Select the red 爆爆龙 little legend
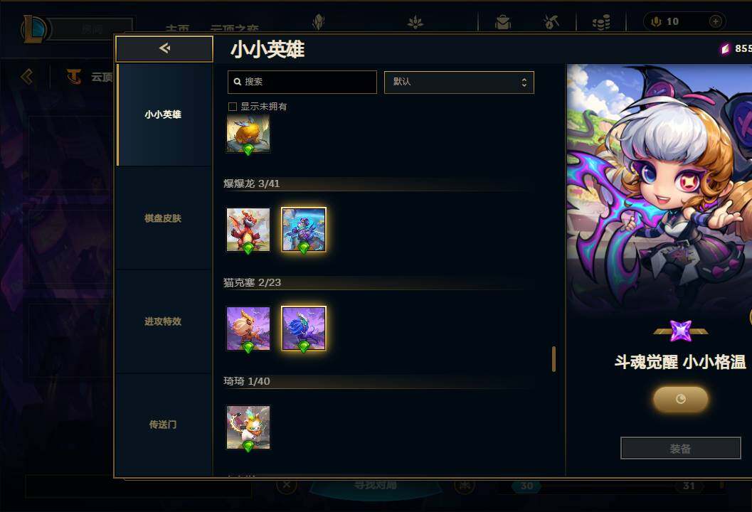752x512 pixels. click(x=248, y=230)
